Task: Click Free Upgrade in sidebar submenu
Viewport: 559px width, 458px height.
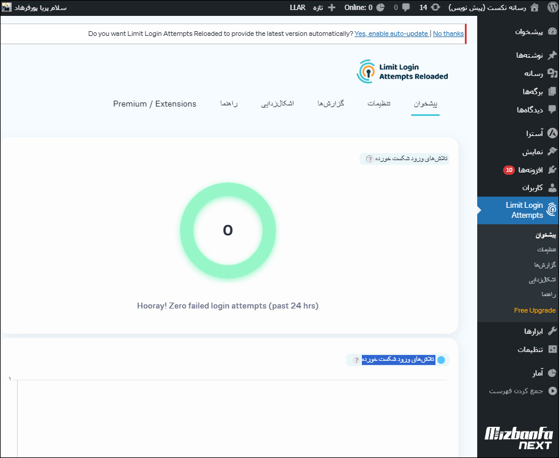Action: click(x=534, y=310)
